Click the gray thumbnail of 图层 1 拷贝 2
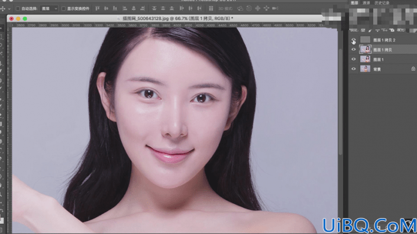417x234 pixels. tap(365, 40)
